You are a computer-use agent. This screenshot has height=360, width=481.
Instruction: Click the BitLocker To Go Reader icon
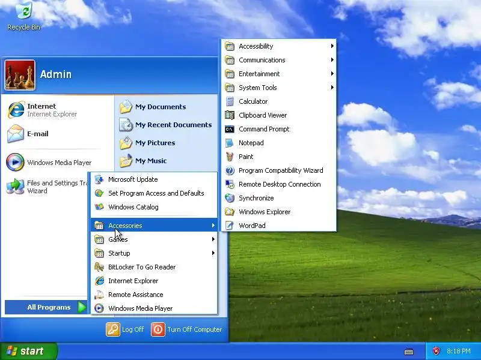(x=99, y=267)
